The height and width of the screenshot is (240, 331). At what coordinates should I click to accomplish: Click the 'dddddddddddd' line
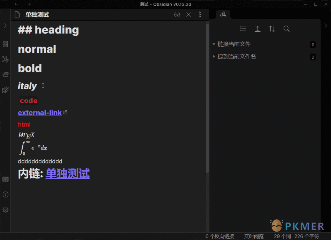pos(40,161)
